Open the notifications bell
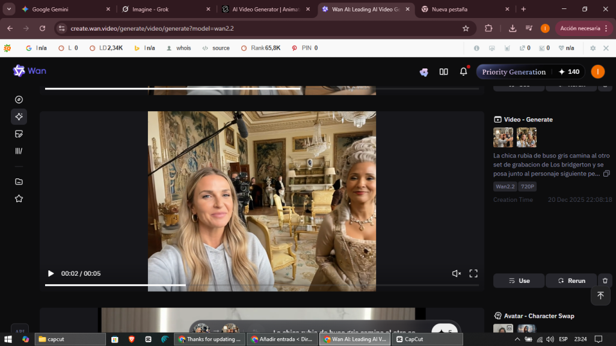This screenshot has width=616, height=346. click(463, 71)
